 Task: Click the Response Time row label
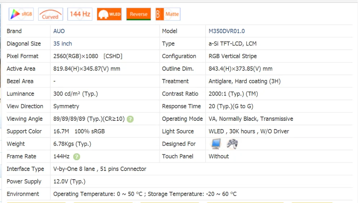[x=181, y=106]
